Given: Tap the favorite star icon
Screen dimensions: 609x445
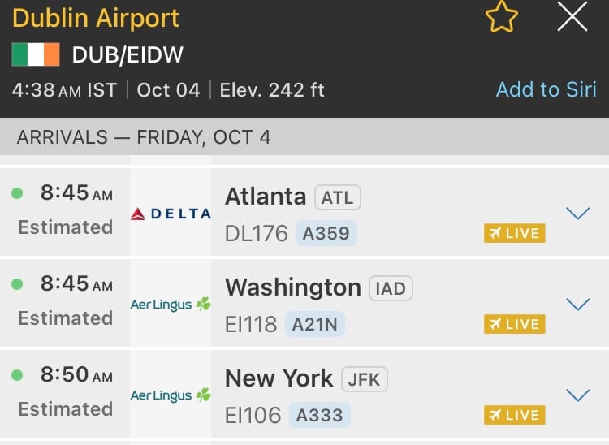Looking at the screenshot, I should 501,17.
